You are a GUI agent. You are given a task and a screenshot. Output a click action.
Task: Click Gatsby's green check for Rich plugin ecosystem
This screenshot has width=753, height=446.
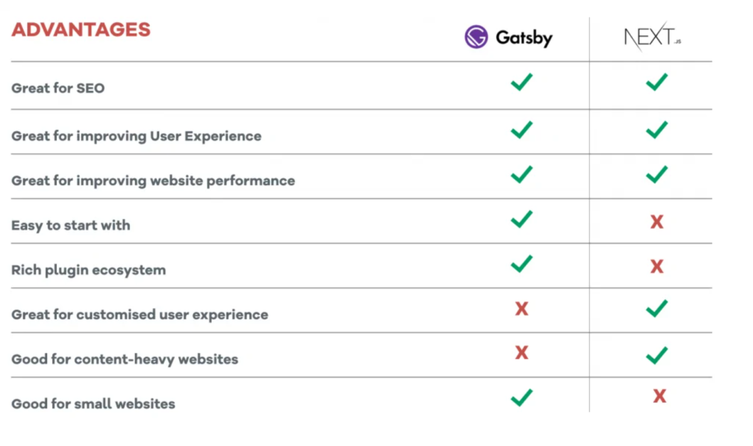pos(521,263)
